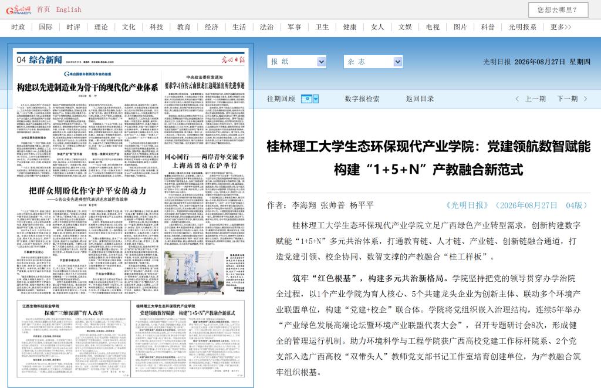Open the 教育 navigation item
Viewport: 601px width, 388px height.
pyautogui.click(x=184, y=27)
